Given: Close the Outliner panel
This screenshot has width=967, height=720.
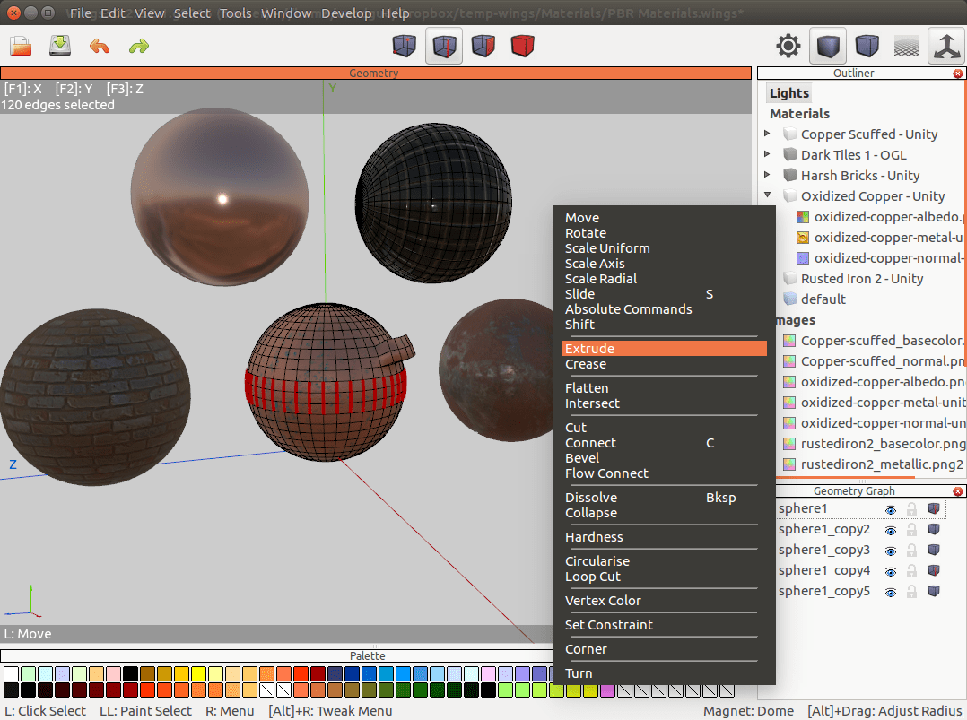Looking at the screenshot, I should 958,74.
